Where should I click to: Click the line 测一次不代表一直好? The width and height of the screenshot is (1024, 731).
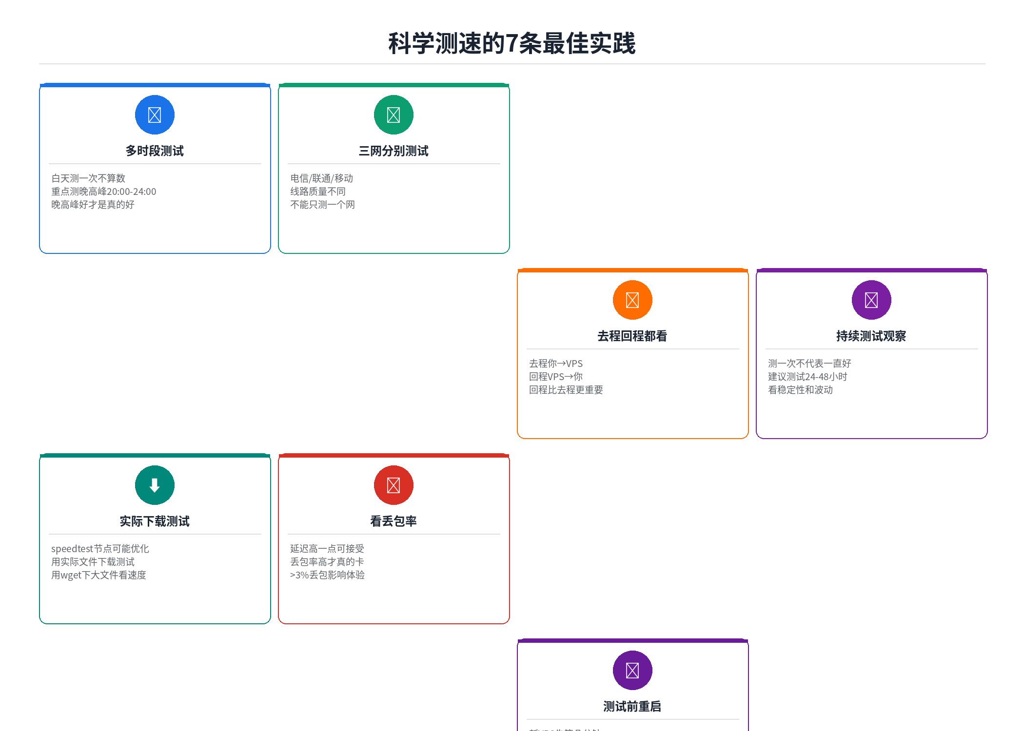pos(809,364)
